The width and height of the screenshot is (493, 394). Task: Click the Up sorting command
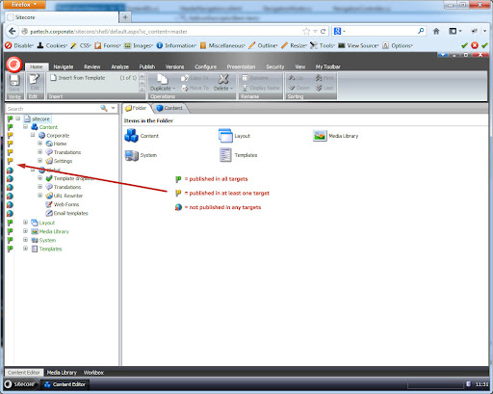tap(296, 78)
